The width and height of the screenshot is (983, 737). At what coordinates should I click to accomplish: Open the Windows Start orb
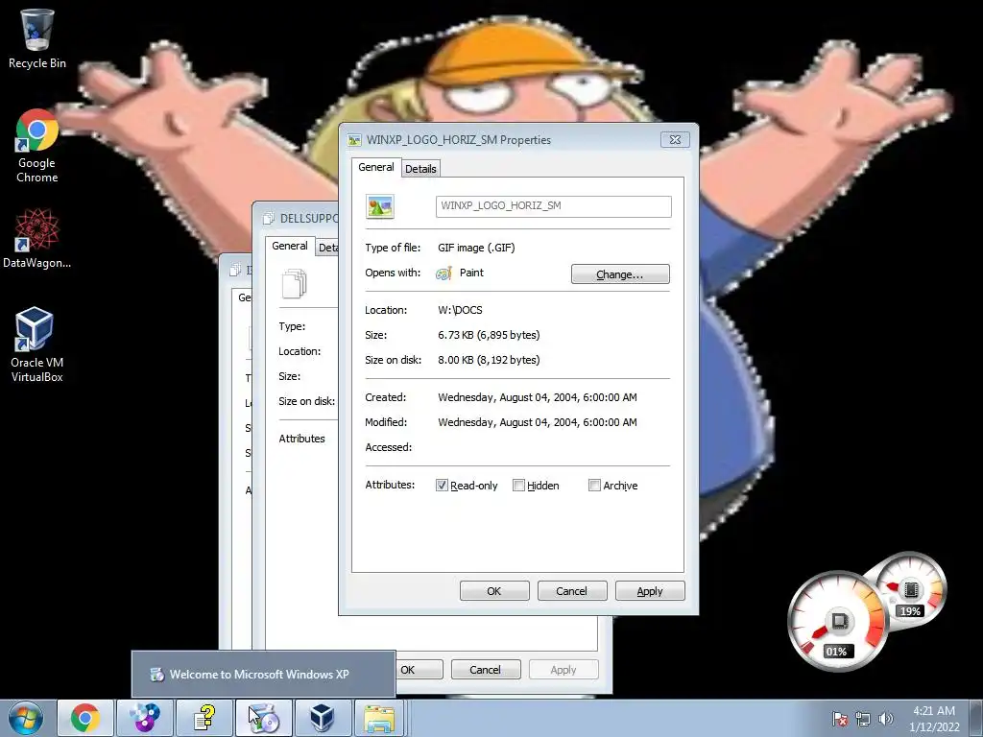26,718
